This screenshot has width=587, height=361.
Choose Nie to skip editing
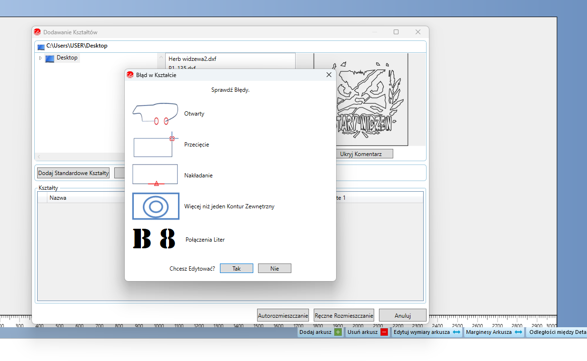274,269
